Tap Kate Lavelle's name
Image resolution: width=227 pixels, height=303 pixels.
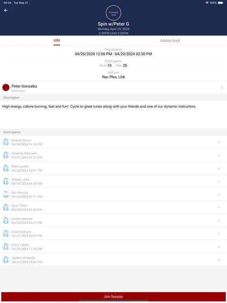click(x=20, y=166)
